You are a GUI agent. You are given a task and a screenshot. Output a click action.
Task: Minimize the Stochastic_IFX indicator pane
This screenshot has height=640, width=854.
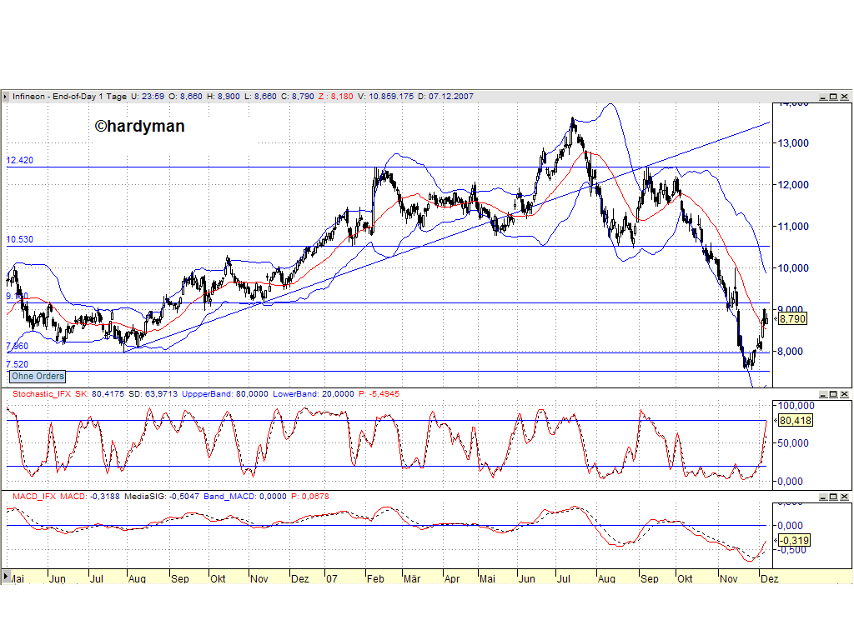pyautogui.click(x=823, y=393)
